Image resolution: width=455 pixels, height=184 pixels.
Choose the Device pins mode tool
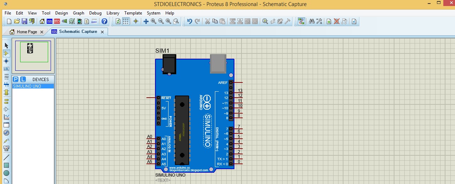point(6,109)
